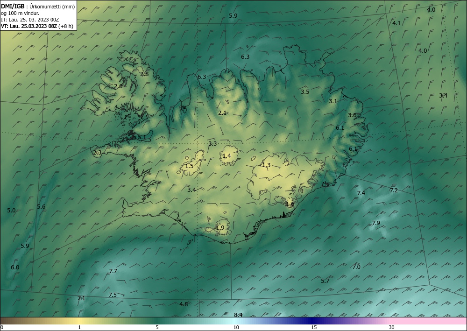
Task: Click the 5.7 value label
Action: (x=325, y=281)
